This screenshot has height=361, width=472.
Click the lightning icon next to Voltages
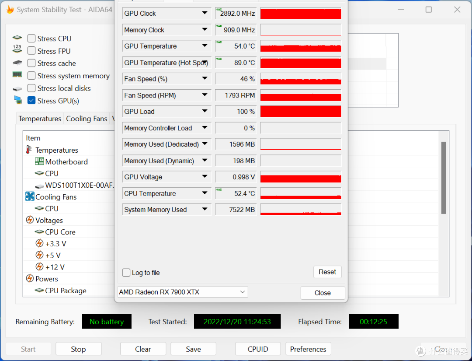click(30, 220)
